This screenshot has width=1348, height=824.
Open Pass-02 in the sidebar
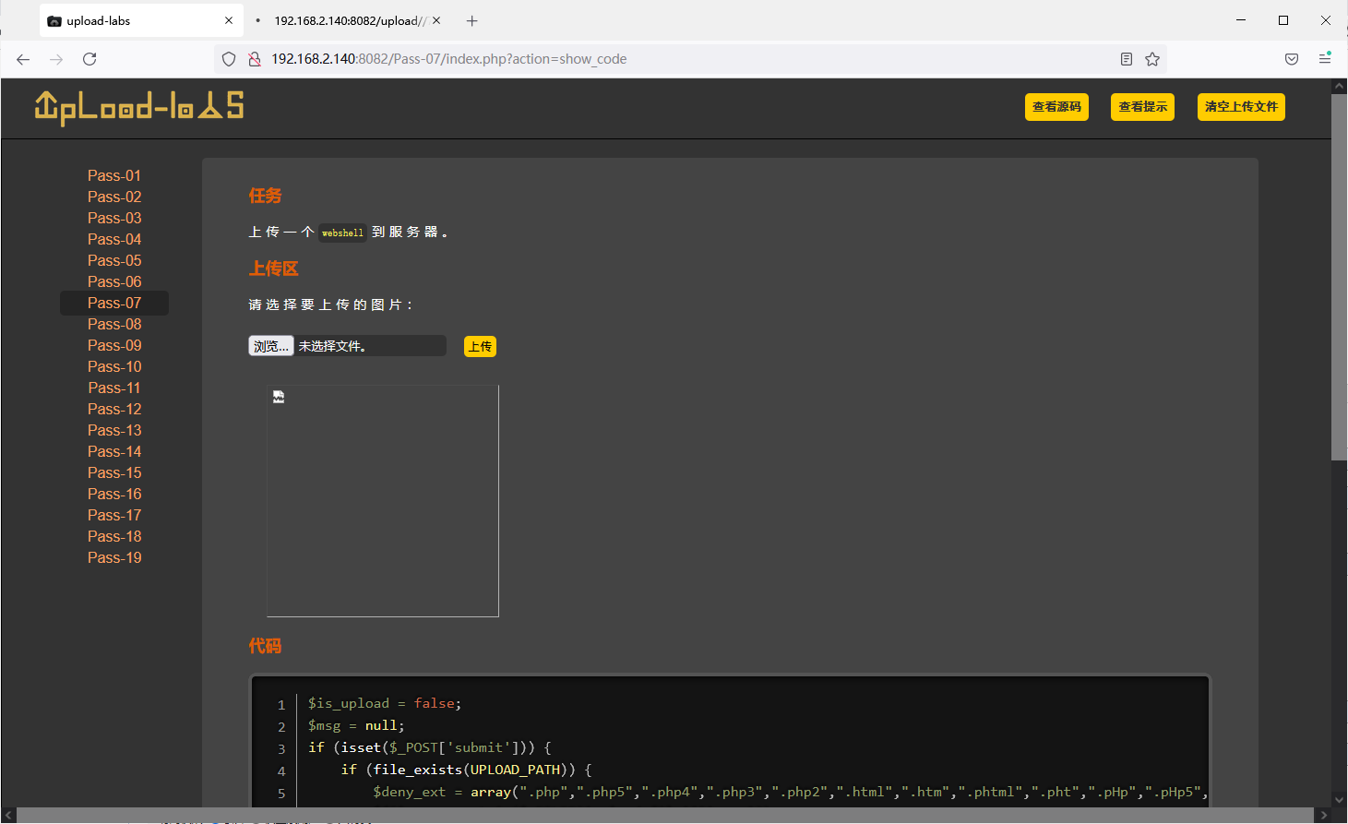(x=114, y=197)
